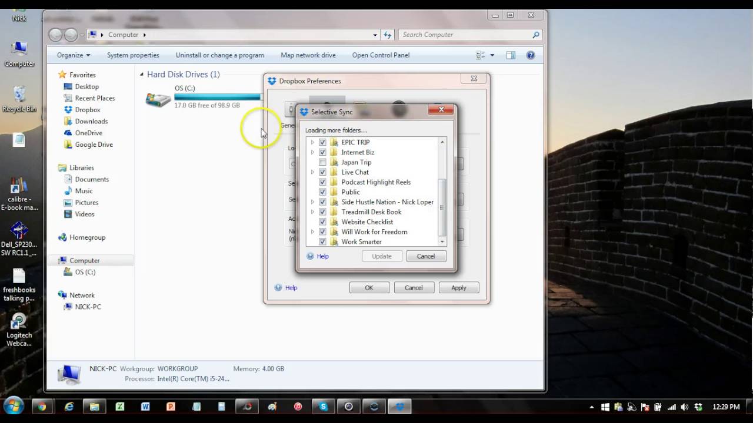Click the Windows Start orb
The height and width of the screenshot is (423, 753).
(14, 407)
